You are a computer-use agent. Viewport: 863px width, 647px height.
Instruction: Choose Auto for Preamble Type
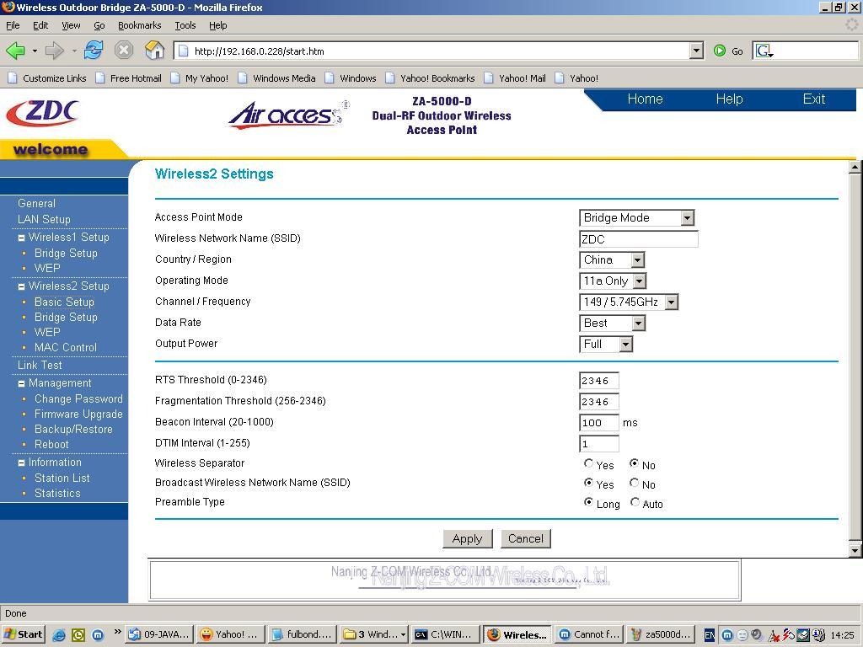tap(635, 502)
